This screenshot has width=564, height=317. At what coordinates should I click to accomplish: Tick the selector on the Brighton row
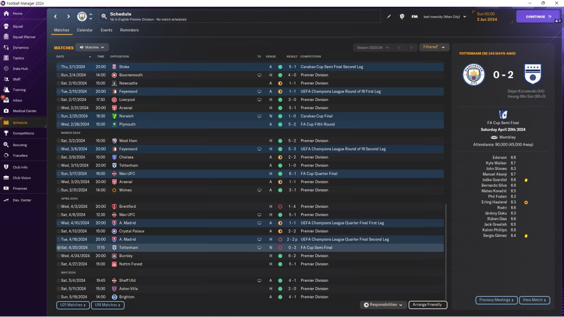(x=59, y=297)
